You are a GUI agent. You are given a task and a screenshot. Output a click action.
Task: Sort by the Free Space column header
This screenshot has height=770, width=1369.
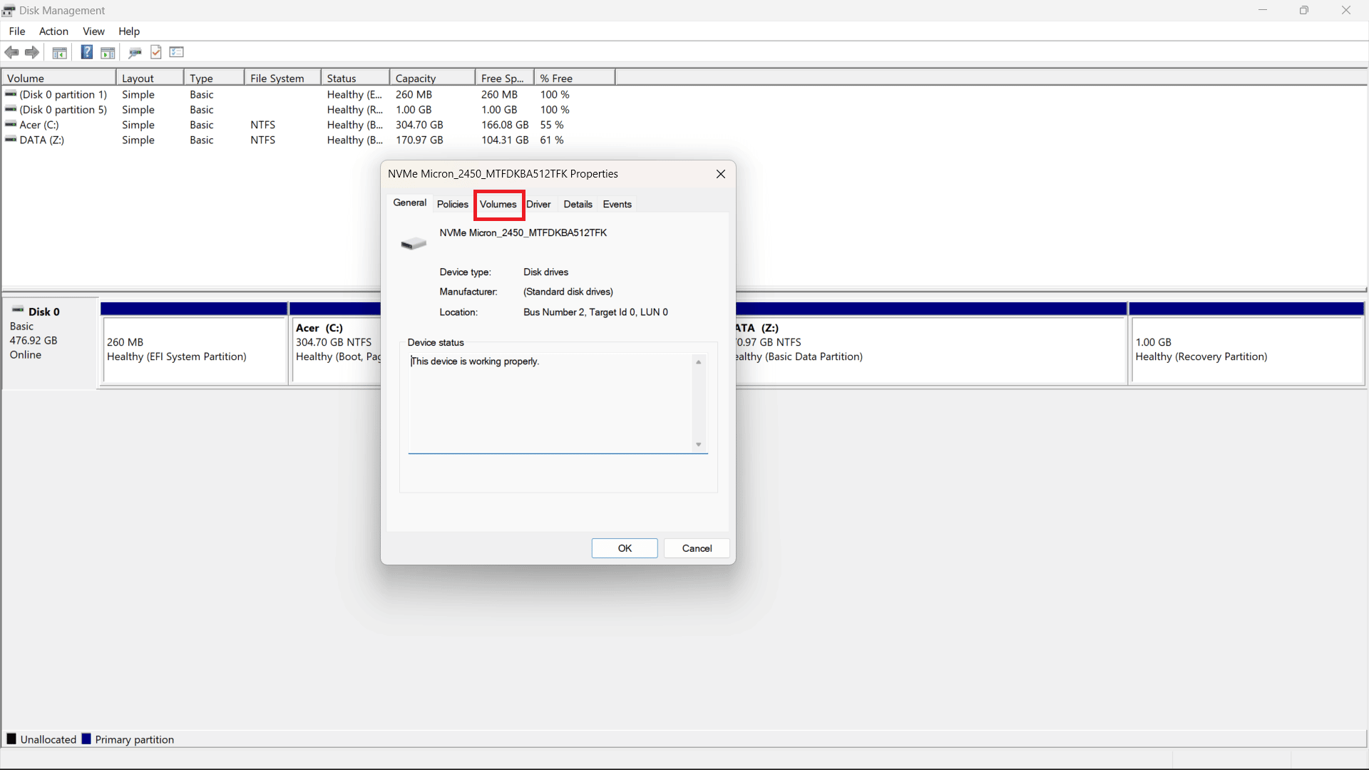(504, 78)
